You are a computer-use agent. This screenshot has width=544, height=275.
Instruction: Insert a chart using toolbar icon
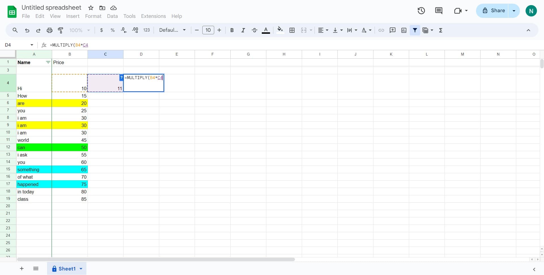point(404,30)
